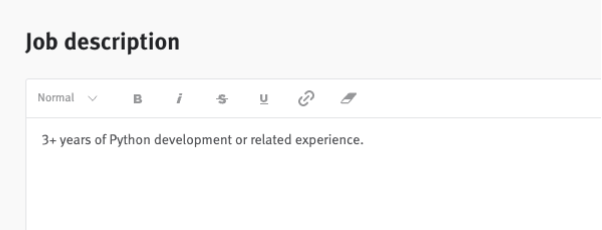Click the '3+' at the line start
Screen dimensions: 602x230
point(49,140)
